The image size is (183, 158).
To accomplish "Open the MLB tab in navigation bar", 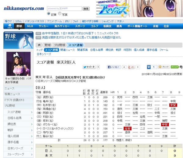I will click(30, 26).
